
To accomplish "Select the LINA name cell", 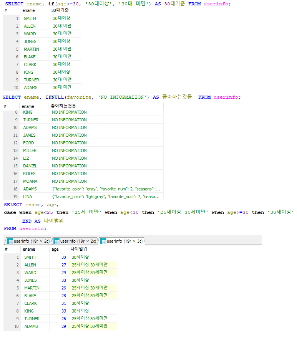I will (34, 197).
